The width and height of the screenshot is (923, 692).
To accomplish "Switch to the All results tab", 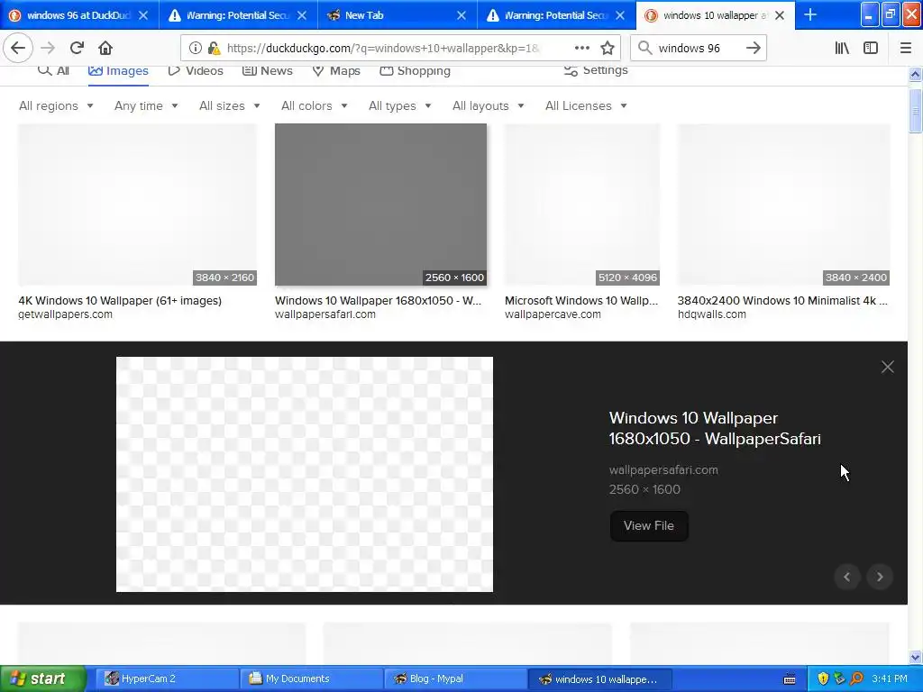I will pyautogui.click(x=53, y=70).
